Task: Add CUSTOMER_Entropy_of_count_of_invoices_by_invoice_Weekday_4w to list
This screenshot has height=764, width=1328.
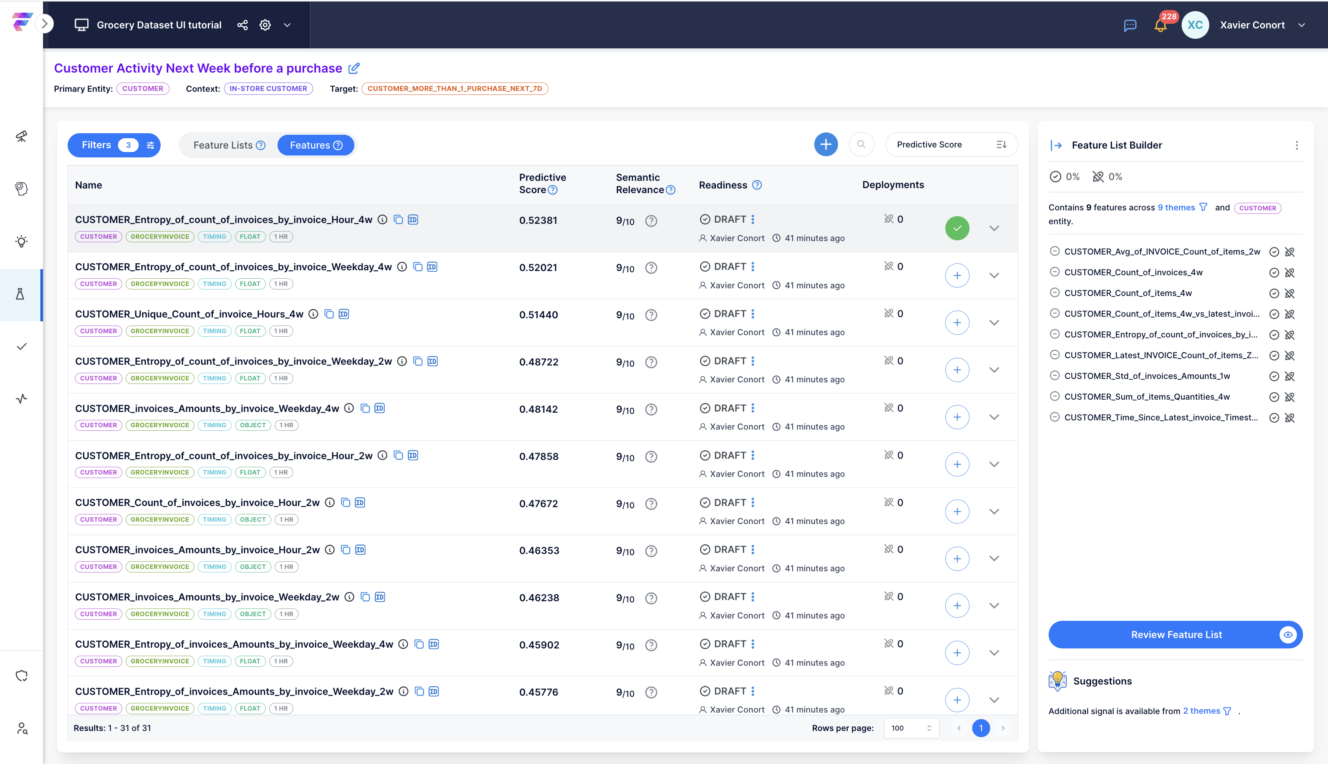Action: coord(957,276)
